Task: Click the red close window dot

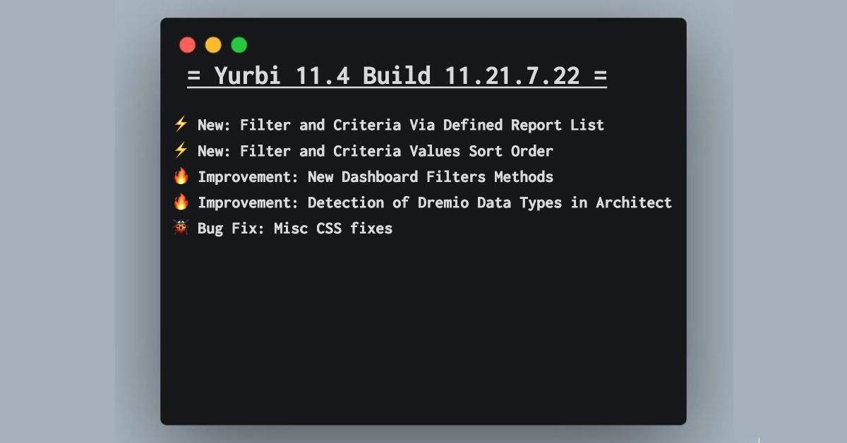Action: pyautogui.click(x=187, y=45)
